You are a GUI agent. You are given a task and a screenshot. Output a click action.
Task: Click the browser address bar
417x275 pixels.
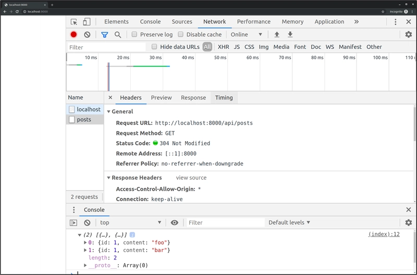(201, 11)
